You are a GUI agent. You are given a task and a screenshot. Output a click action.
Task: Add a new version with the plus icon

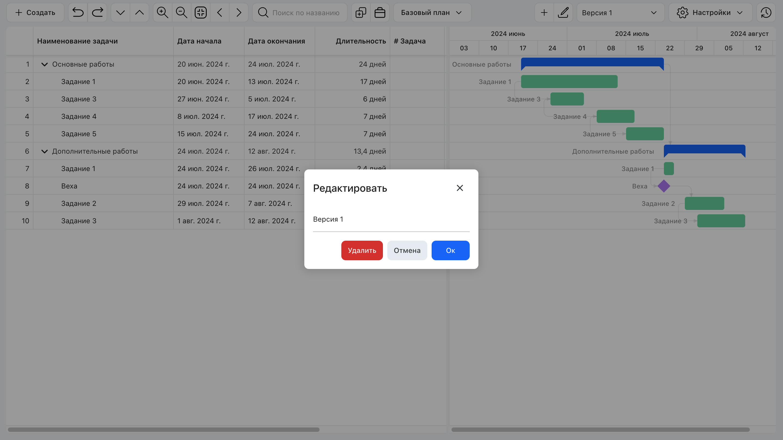(x=544, y=13)
